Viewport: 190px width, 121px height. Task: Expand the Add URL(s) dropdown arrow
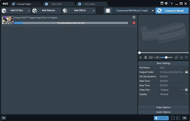(94, 11)
